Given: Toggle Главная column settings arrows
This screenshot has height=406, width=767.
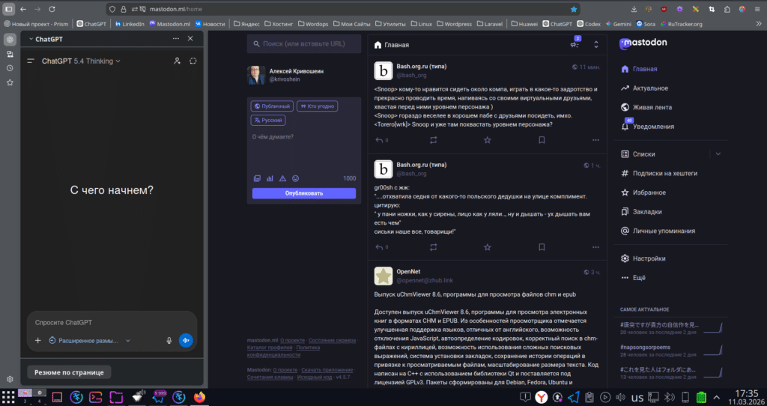Looking at the screenshot, I should tap(595, 44).
